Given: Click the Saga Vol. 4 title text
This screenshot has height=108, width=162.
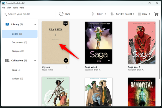Looking at the screenshot, I should click(x=91, y=67).
